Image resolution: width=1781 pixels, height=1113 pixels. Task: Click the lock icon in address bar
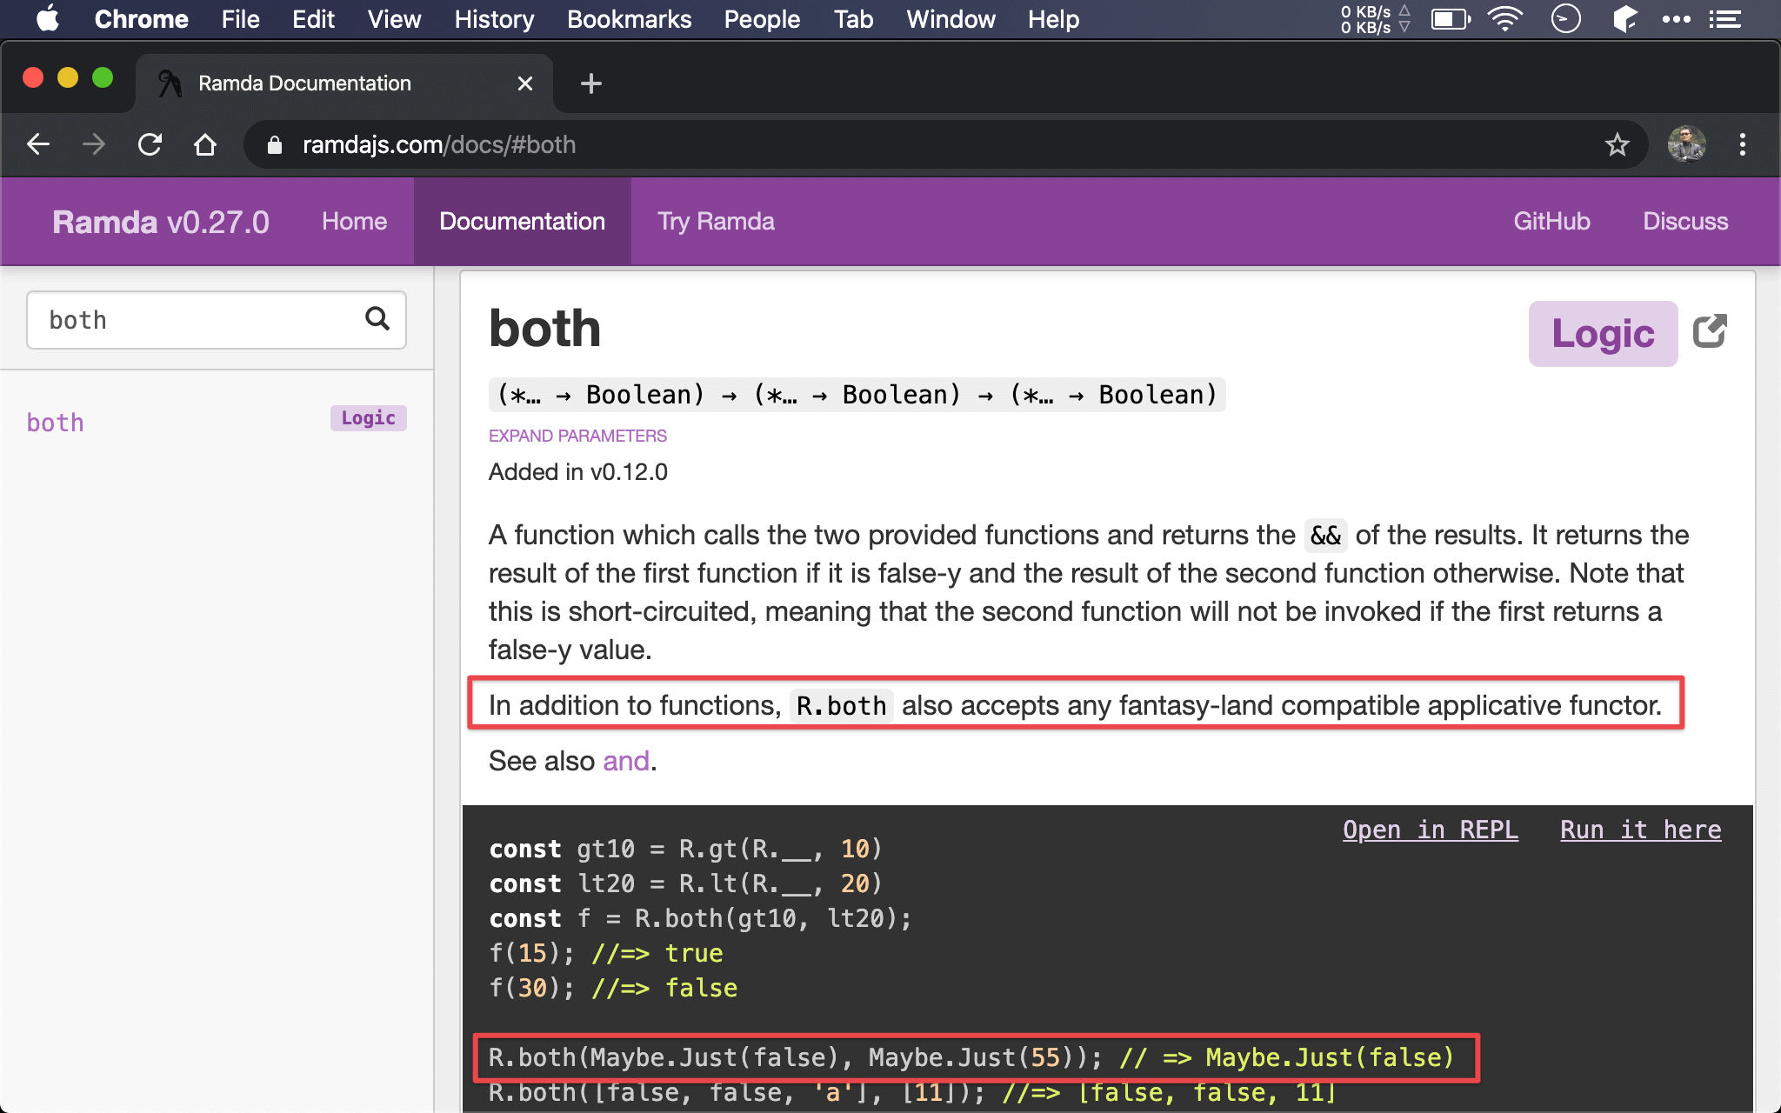[x=275, y=144]
